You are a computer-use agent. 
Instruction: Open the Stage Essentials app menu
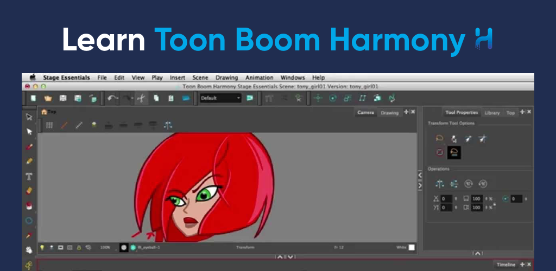(x=67, y=78)
